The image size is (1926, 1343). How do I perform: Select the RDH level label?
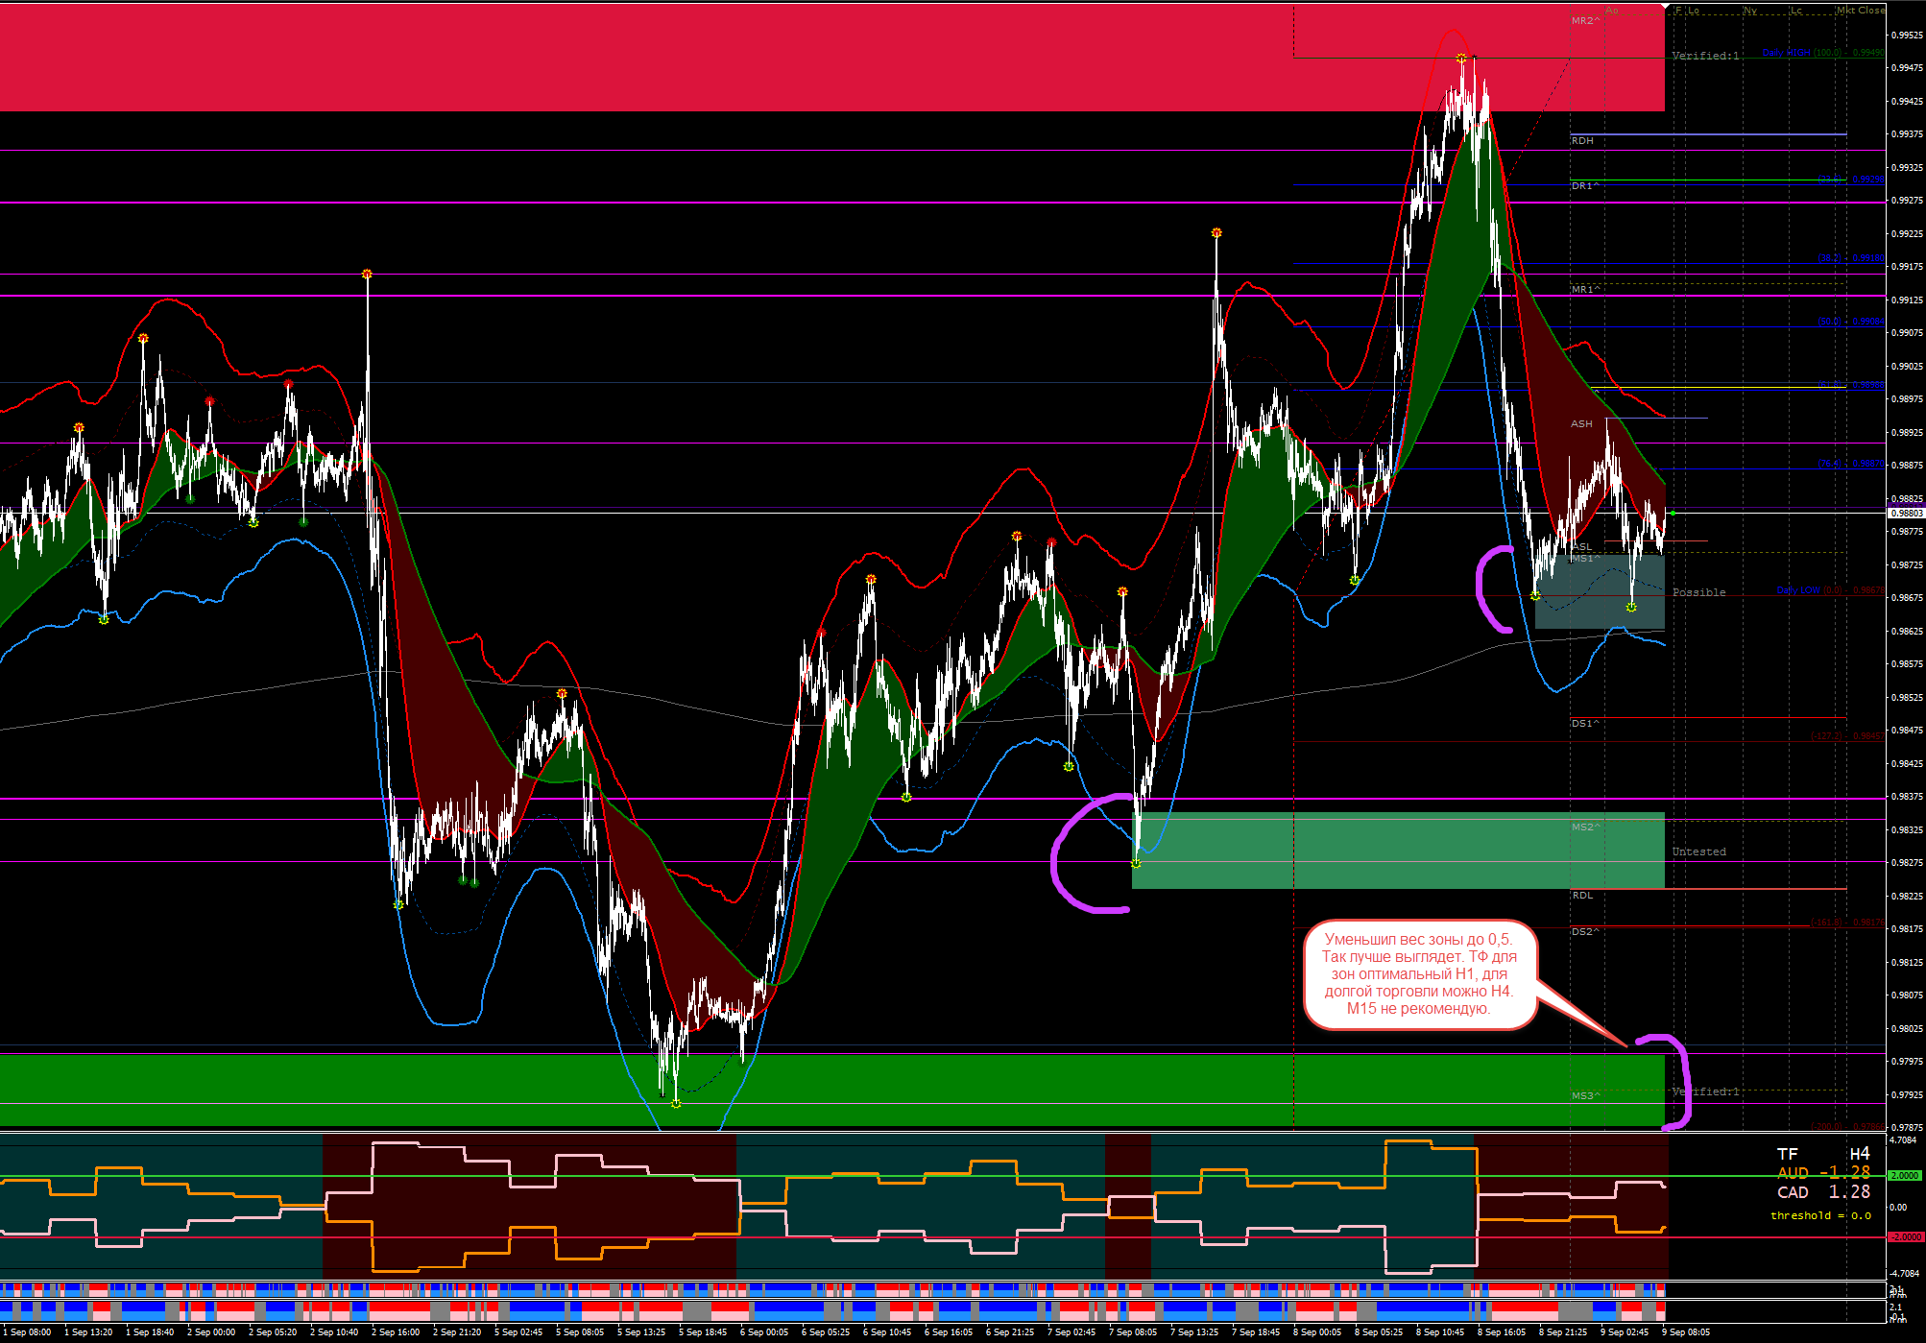1582,141
